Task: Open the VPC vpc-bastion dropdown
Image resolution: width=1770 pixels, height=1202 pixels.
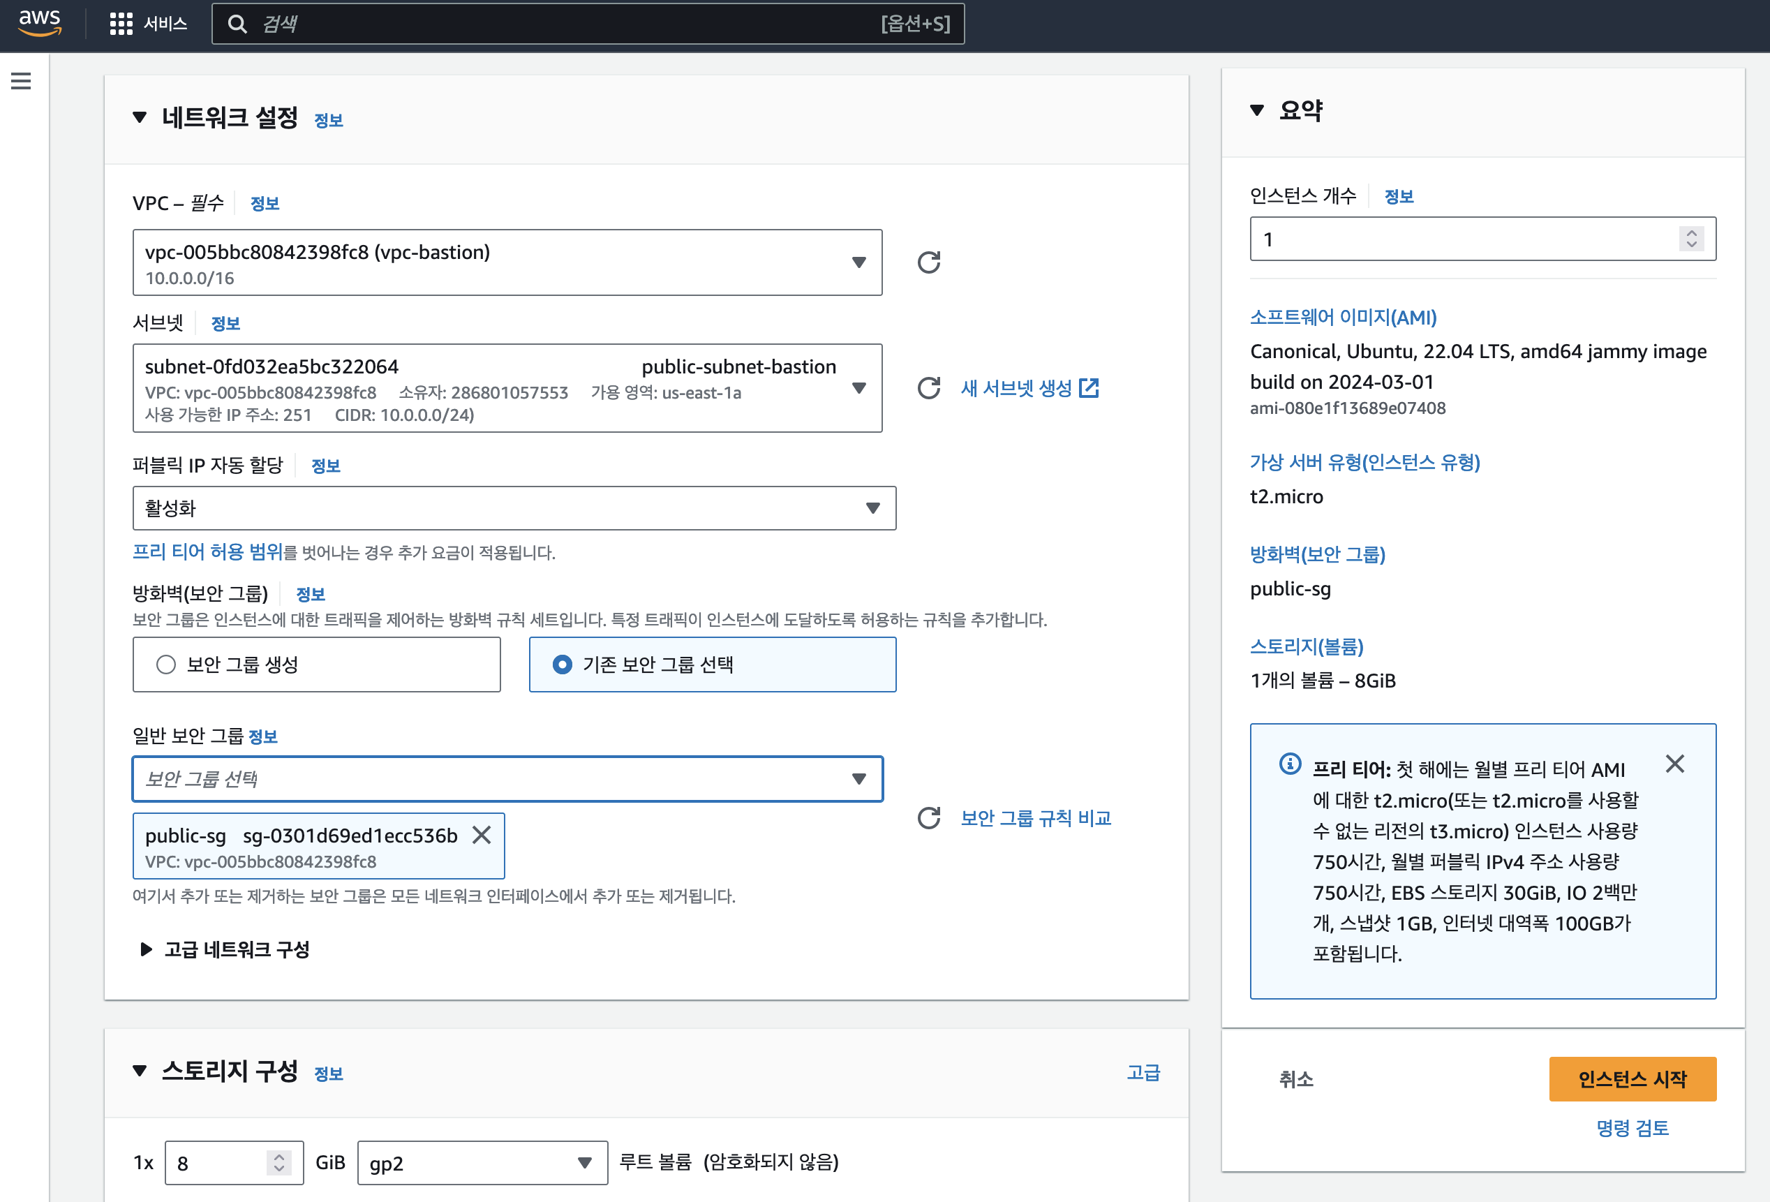Action: [x=507, y=262]
